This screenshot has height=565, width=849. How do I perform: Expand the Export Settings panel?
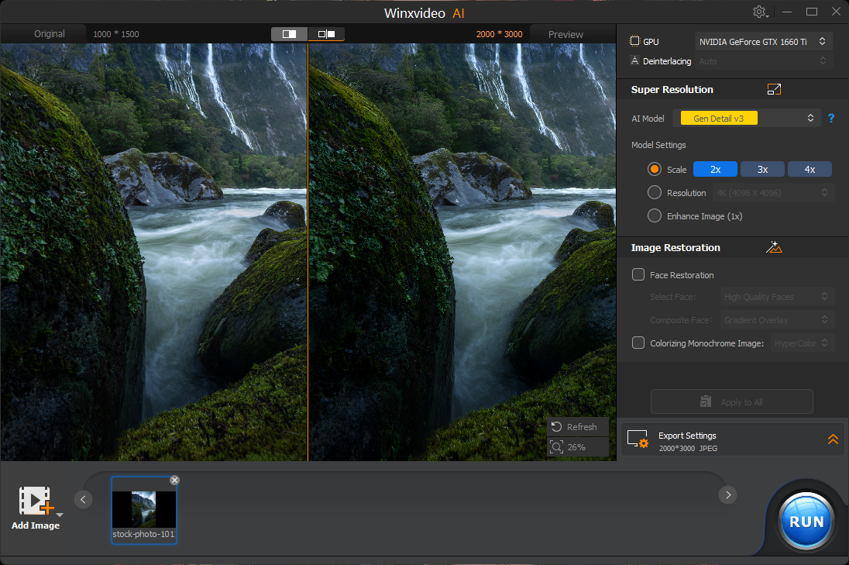click(833, 439)
